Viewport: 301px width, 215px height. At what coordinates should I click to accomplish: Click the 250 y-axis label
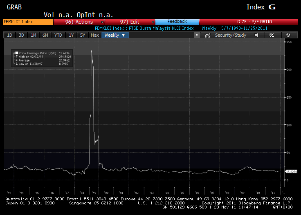click(289, 42)
